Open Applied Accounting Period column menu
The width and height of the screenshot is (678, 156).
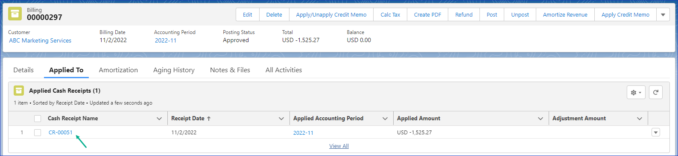point(385,119)
